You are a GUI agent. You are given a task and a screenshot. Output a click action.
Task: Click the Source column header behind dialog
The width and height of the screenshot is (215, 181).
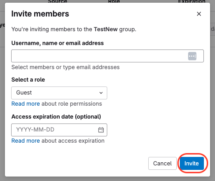click(x=57, y=1)
